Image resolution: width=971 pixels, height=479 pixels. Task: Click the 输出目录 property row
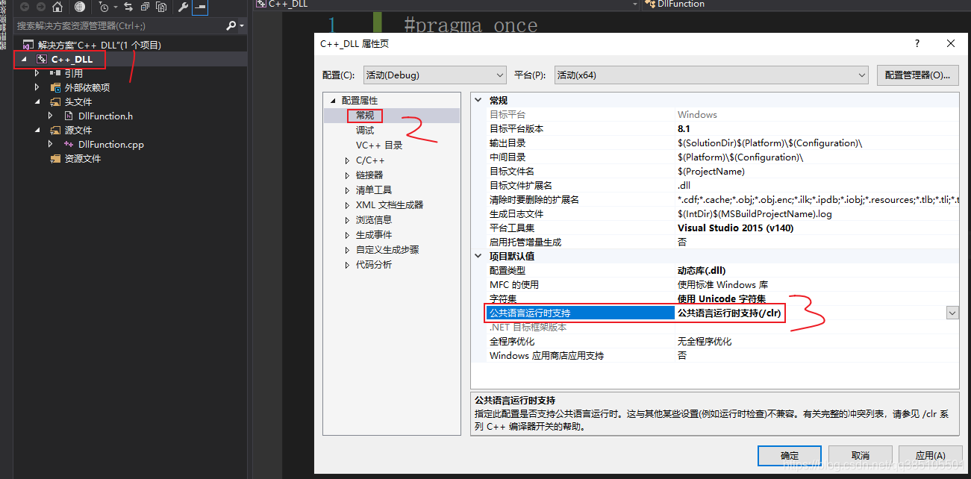[x=722, y=143]
